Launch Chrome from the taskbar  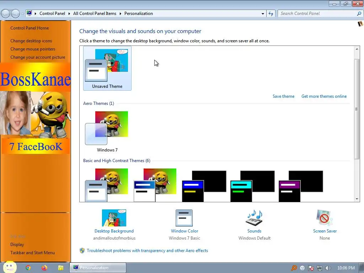pos(28,268)
